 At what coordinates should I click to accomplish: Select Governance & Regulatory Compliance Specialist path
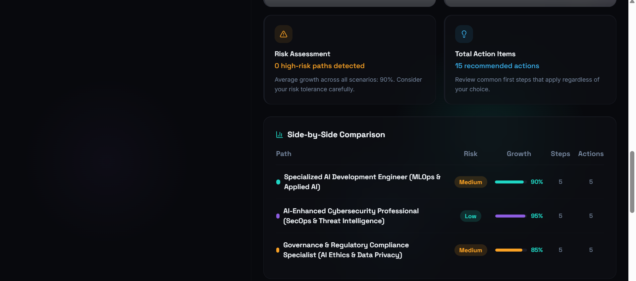click(346, 250)
